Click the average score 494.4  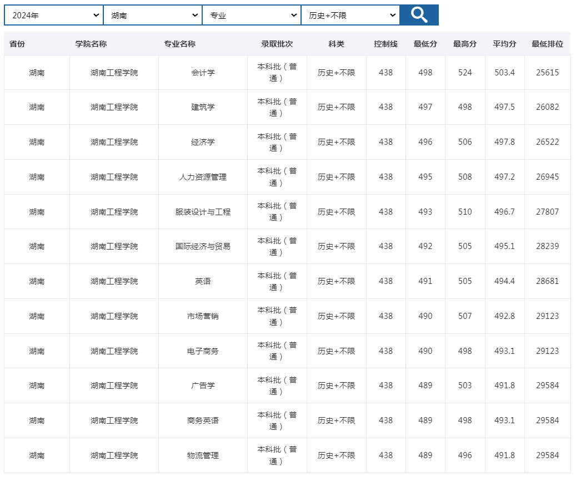(504, 281)
